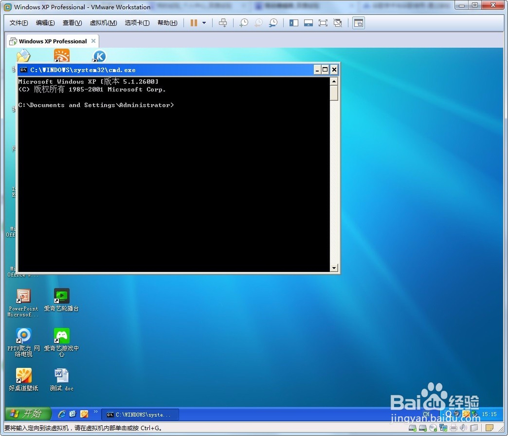This screenshot has height=436, width=508.
Task: Open the 编辑(E) menu
Action: 45,23
